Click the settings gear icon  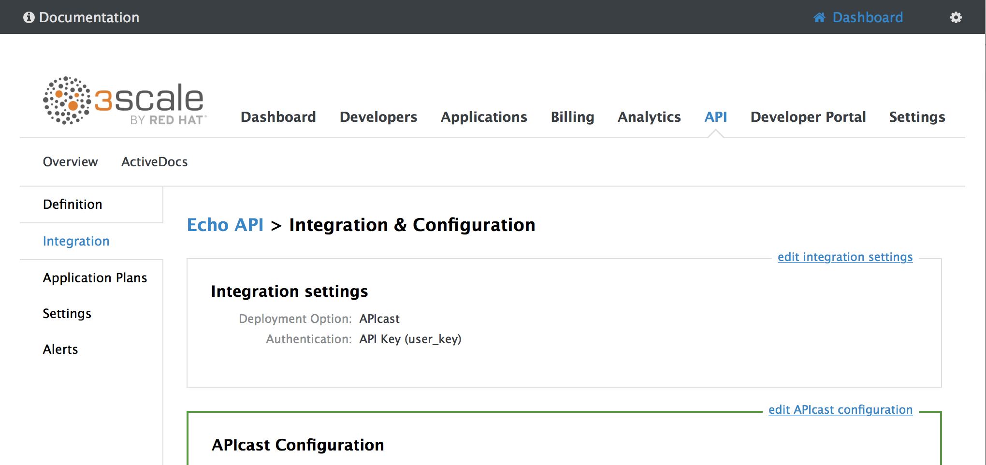click(x=956, y=17)
